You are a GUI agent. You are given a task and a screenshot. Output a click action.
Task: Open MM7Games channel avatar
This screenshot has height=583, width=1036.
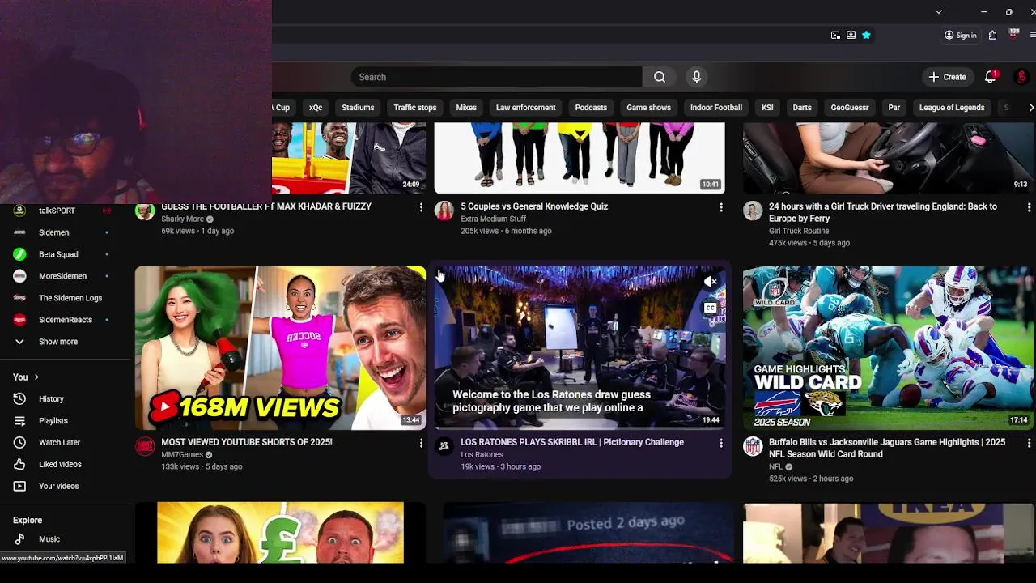(x=145, y=447)
